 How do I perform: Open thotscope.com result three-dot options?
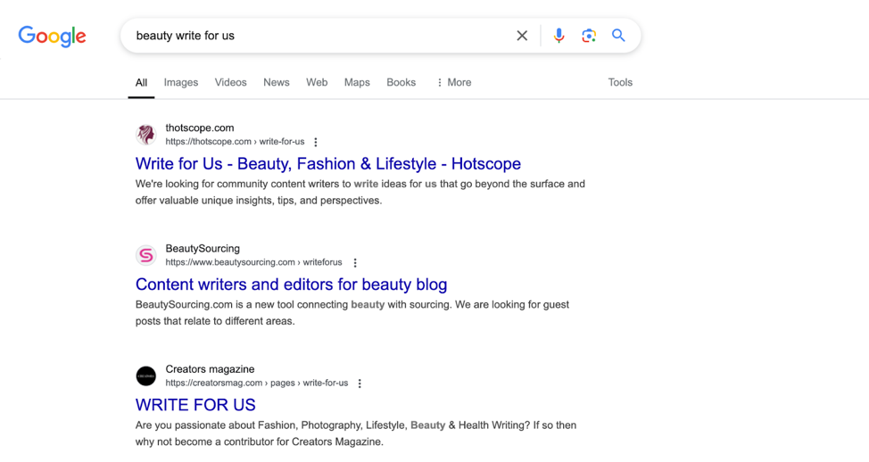pyautogui.click(x=316, y=142)
